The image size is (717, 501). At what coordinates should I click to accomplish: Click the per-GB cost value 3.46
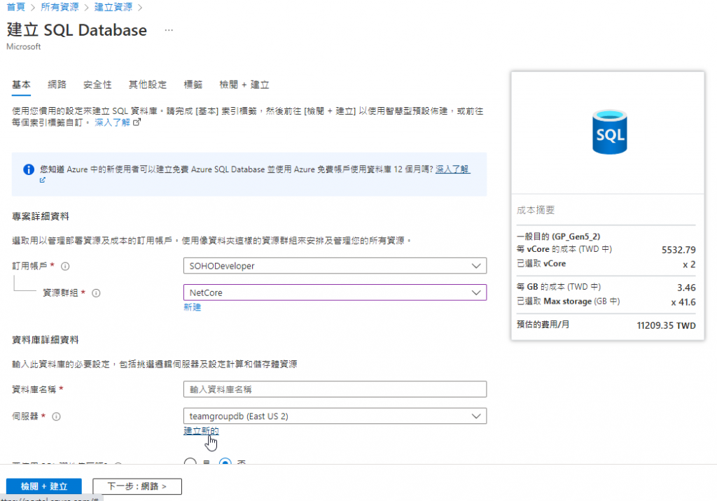pyautogui.click(x=686, y=288)
